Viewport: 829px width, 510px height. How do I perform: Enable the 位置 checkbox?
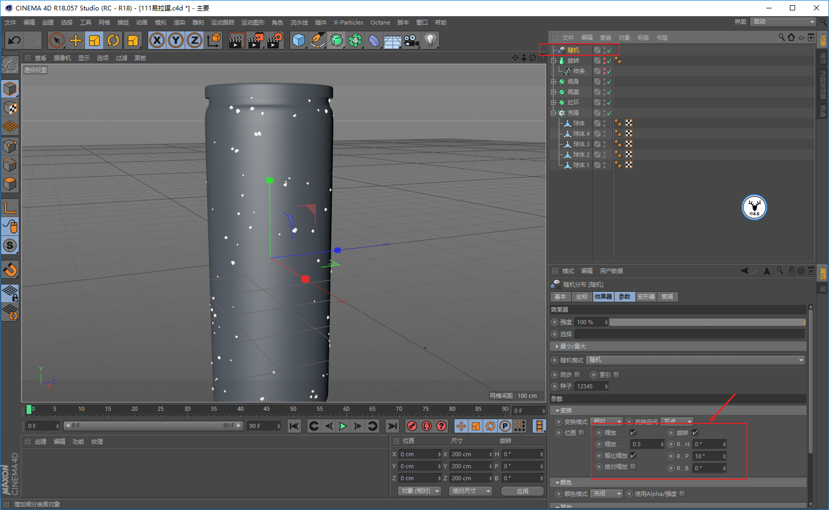point(582,433)
